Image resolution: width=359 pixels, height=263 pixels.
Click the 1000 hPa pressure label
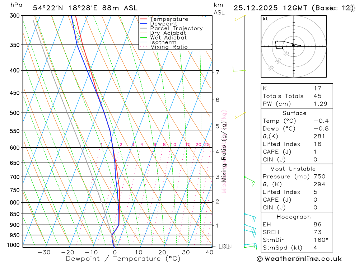tap(13, 245)
